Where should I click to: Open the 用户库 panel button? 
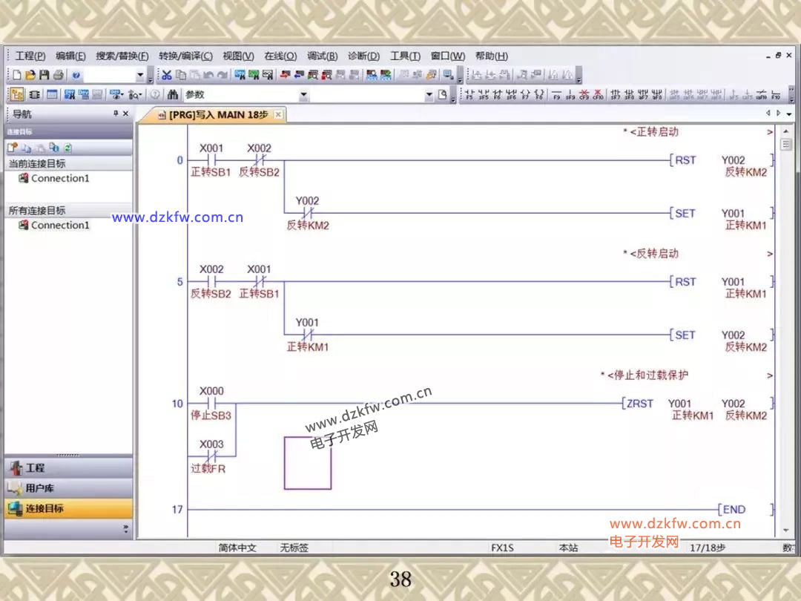click(39, 488)
